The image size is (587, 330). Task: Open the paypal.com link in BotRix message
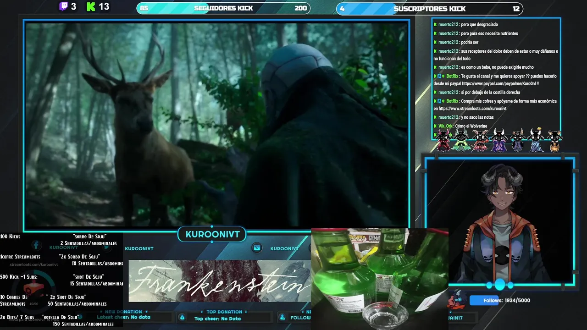tap(500, 84)
